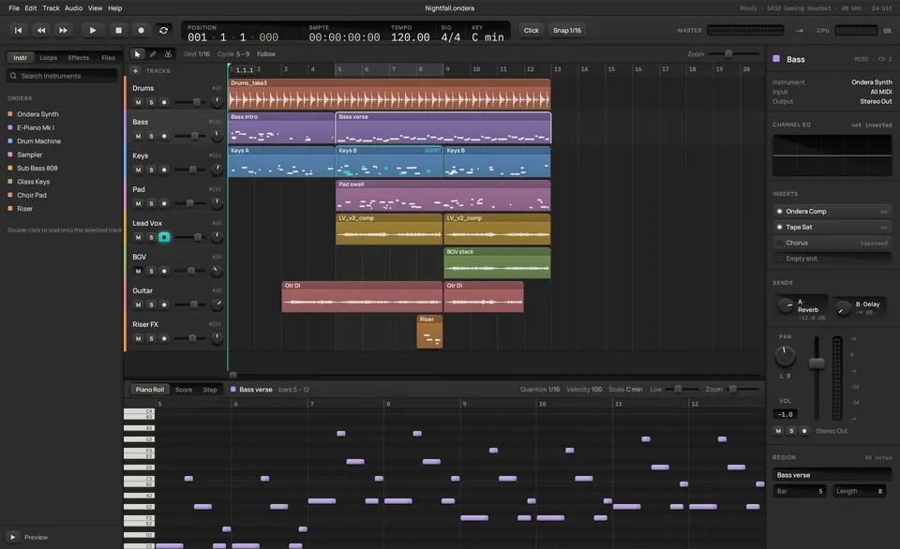Viewport: 900px width, 549px height.
Task: Open the Help menu
Action: [x=114, y=8]
